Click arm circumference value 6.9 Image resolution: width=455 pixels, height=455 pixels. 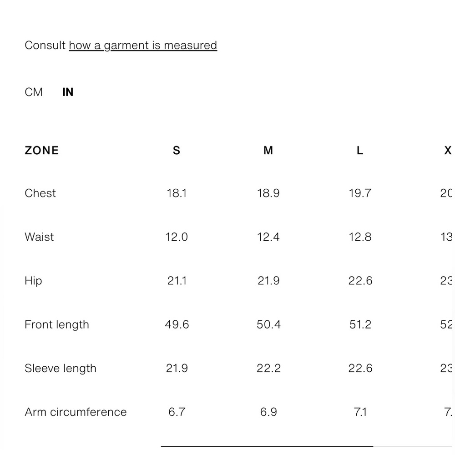point(268,412)
